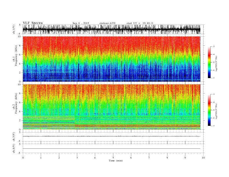229x177 pixels.
Task: Click the "-3" tick on ch.1 color bar
Action: [213, 47]
